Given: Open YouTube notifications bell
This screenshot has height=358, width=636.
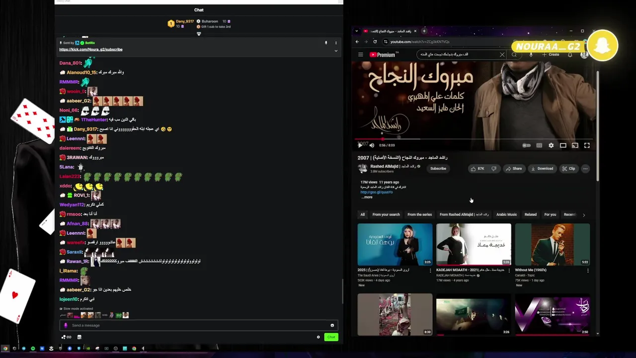Looking at the screenshot, I should click(x=570, y=55).
